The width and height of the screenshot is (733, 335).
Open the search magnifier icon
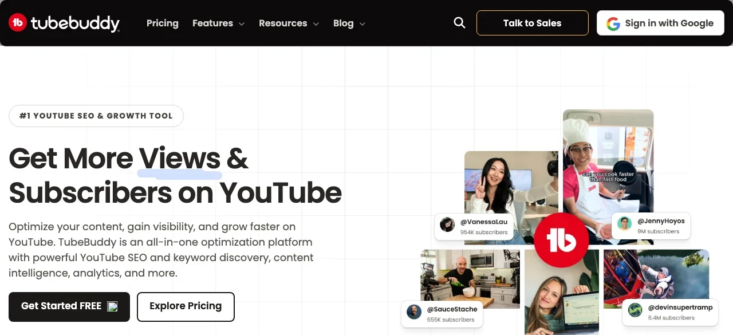coord(459,23)
